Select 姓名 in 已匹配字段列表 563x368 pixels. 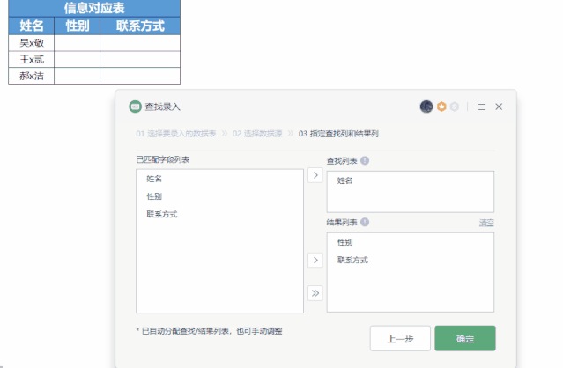(154, 179)
